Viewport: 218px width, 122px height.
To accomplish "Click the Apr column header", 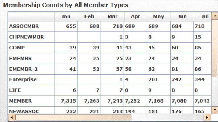I will [136, 16].
